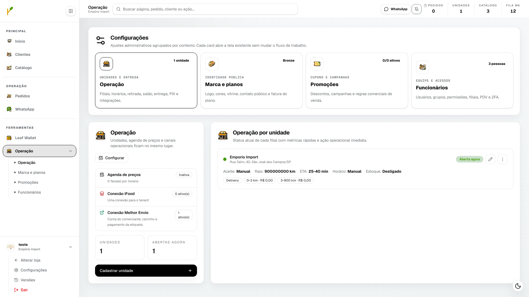Select Funcionários in the sidebar tree
Image resolution: width=529 pixels, height=297 pixels.
click(29, 192)
